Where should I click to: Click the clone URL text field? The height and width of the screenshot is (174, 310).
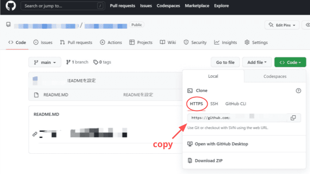[237, 118]
